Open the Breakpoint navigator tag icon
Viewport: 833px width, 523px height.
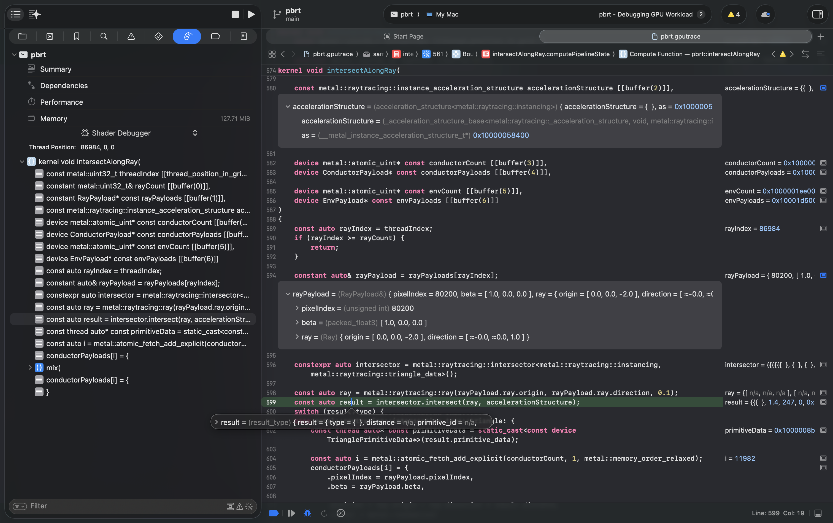[215, 36]
